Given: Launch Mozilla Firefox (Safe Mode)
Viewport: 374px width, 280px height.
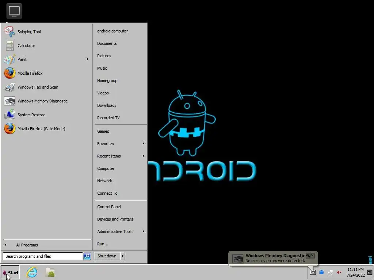Looking at the screenshot, I should [41, 129].
